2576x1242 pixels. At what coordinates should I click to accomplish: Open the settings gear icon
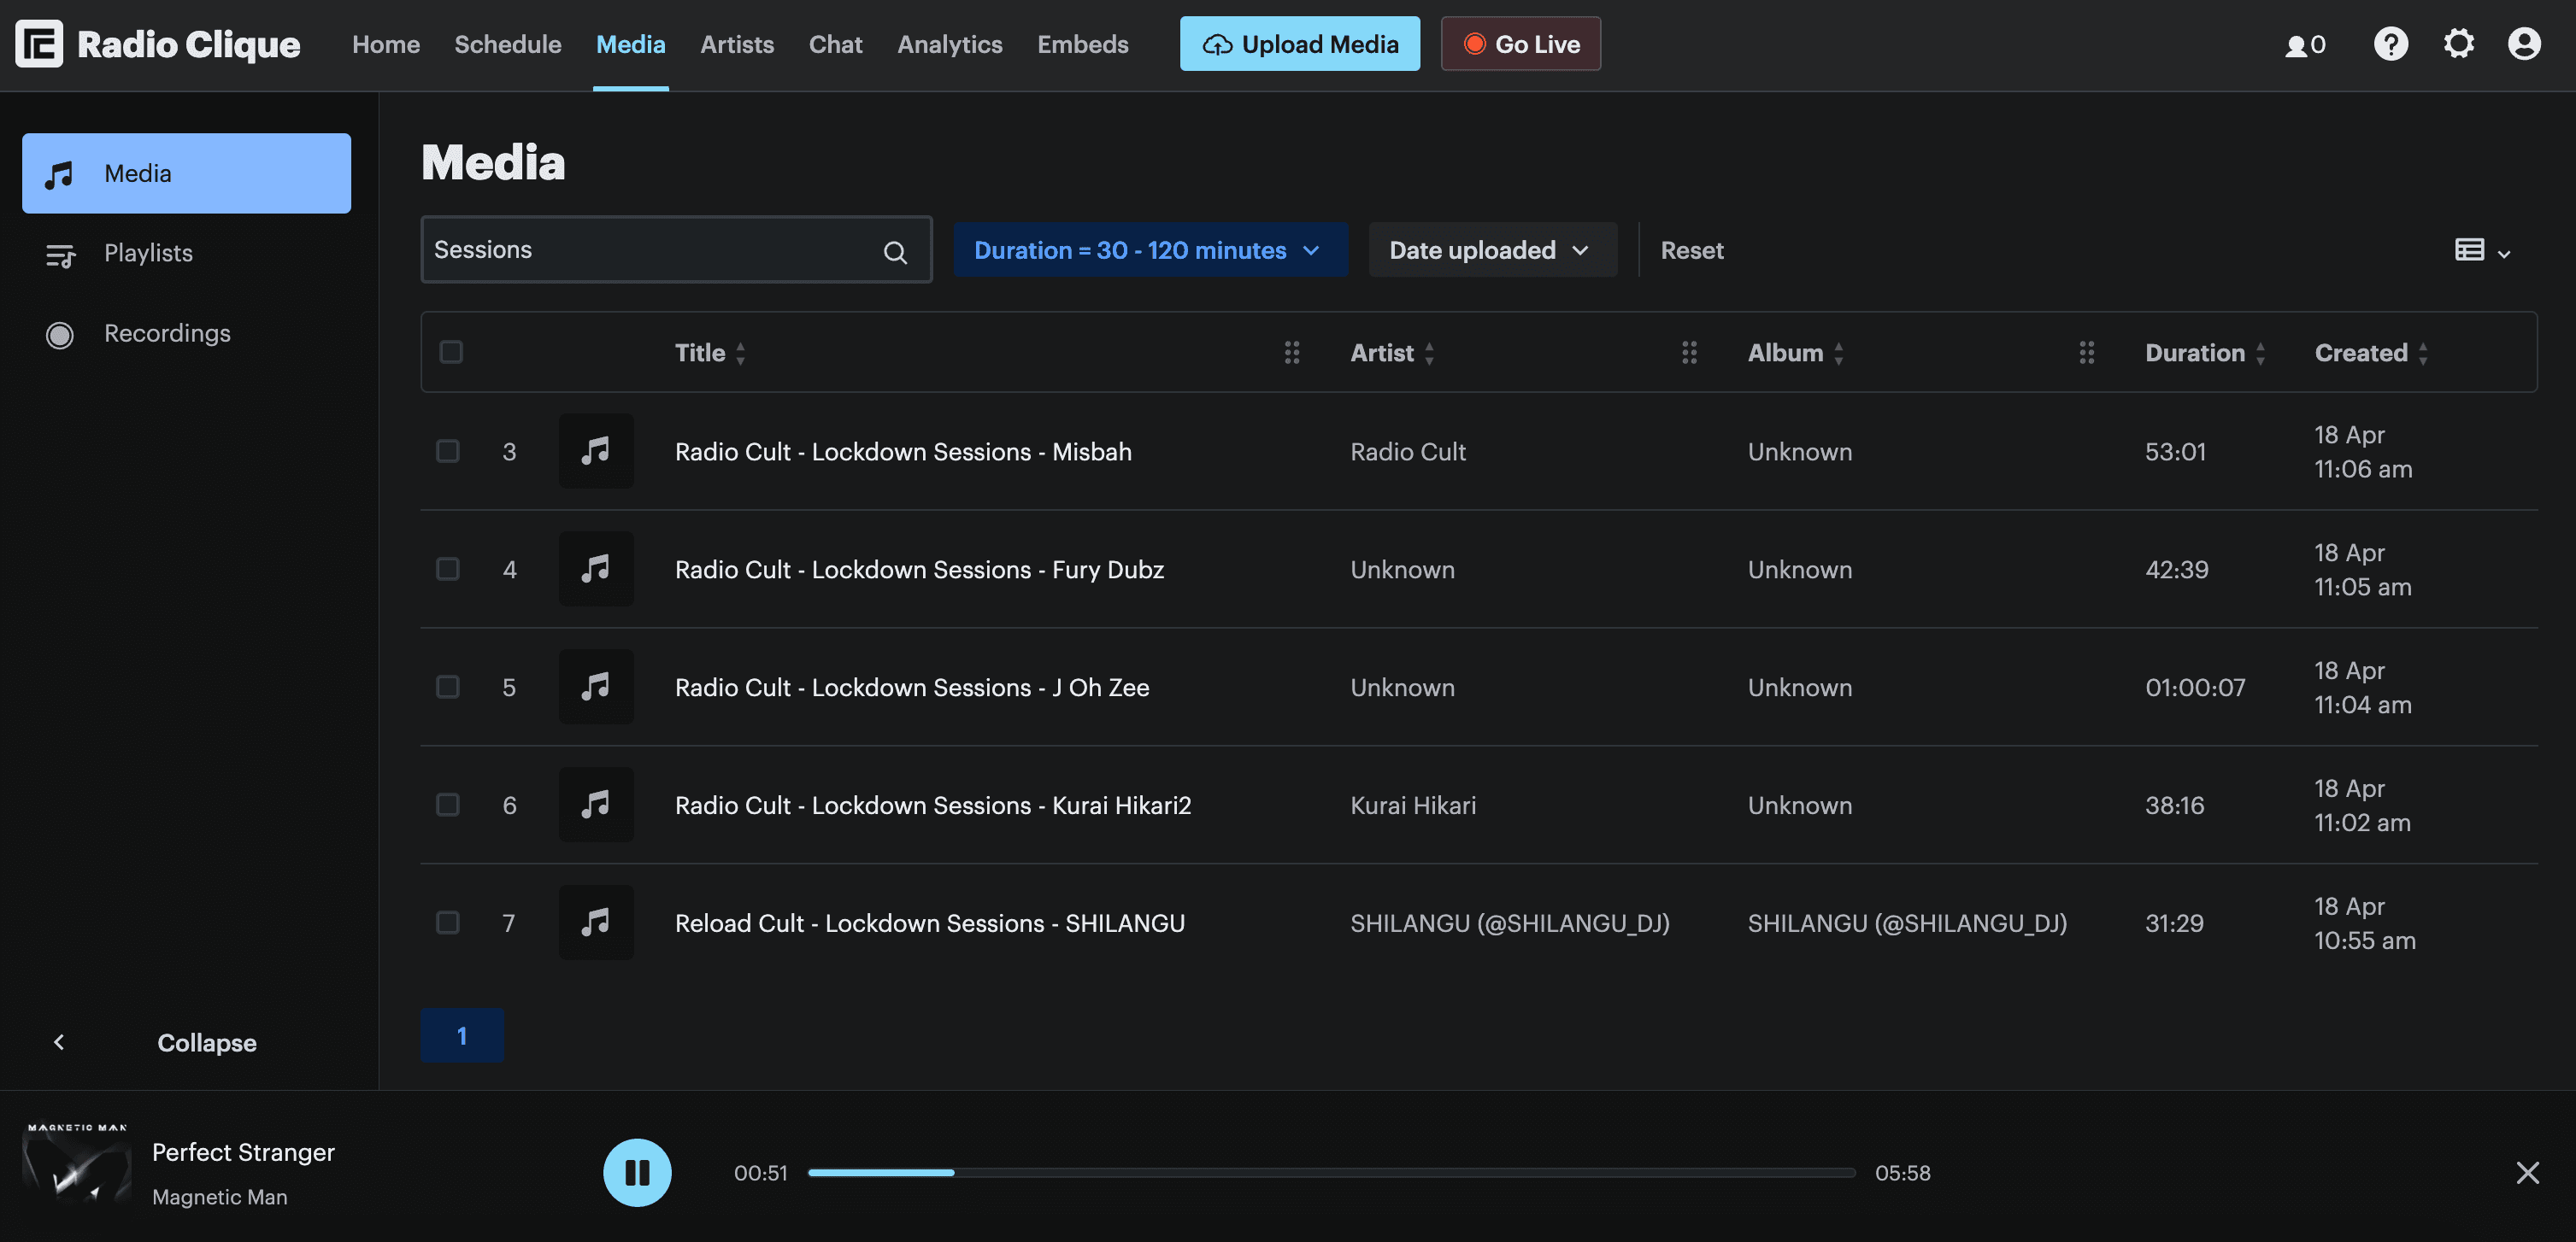[2459, 44]
